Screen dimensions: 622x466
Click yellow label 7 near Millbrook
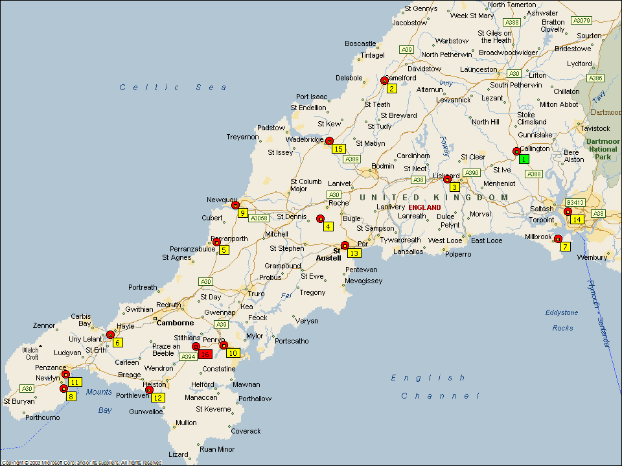pos(565,246)
